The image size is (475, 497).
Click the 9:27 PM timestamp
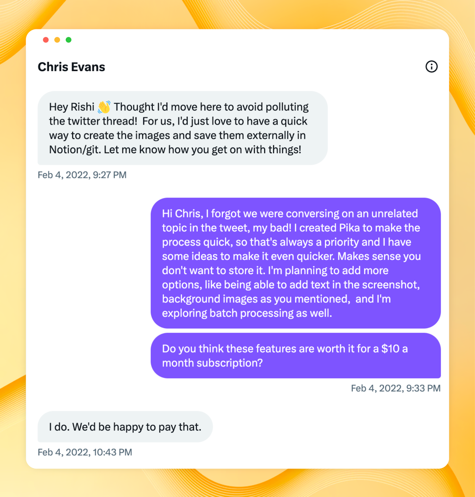pyautogui.click(x=82, y=175)
